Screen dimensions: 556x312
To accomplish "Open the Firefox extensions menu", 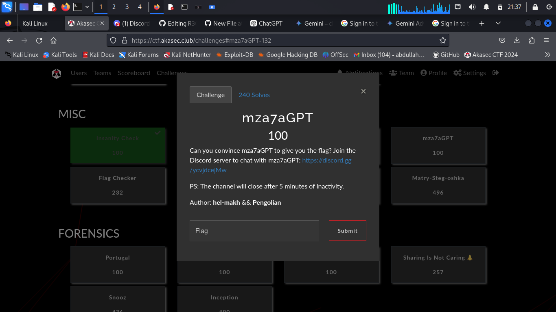I will click(532, 40).
